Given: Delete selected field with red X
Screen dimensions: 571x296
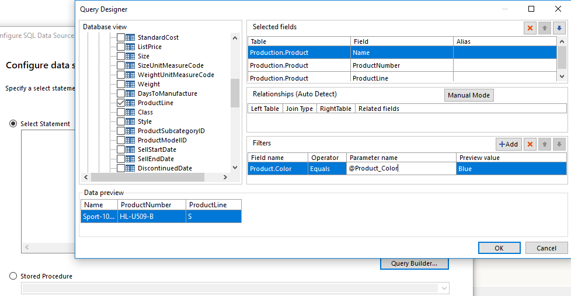Looking at the screenshot, I should pyautogui.click(x=530, y=28).
